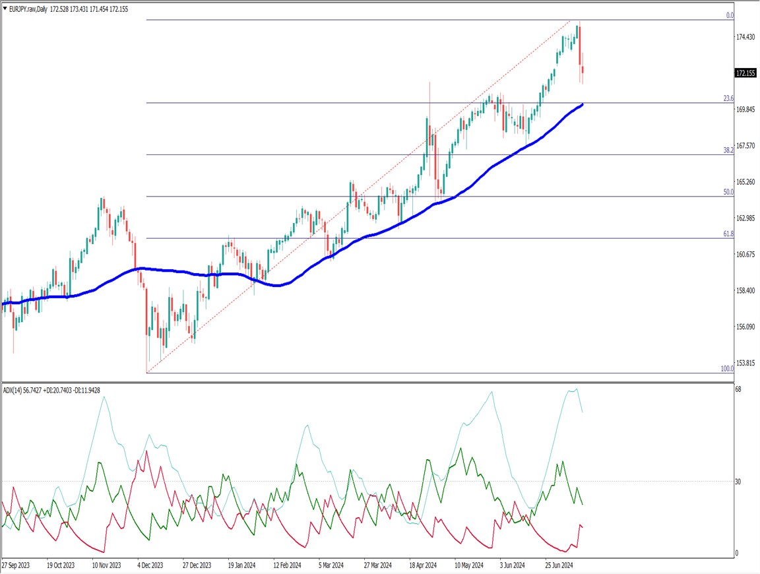This screenshot has width=760, height=574.
Task: Select the 165.260 price axis value
Action: pyautogui.click(x=746, y=182)
